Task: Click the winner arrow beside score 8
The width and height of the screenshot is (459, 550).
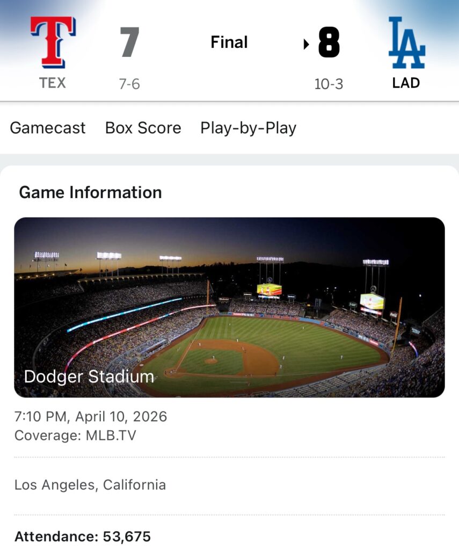Action: point(306,44)
